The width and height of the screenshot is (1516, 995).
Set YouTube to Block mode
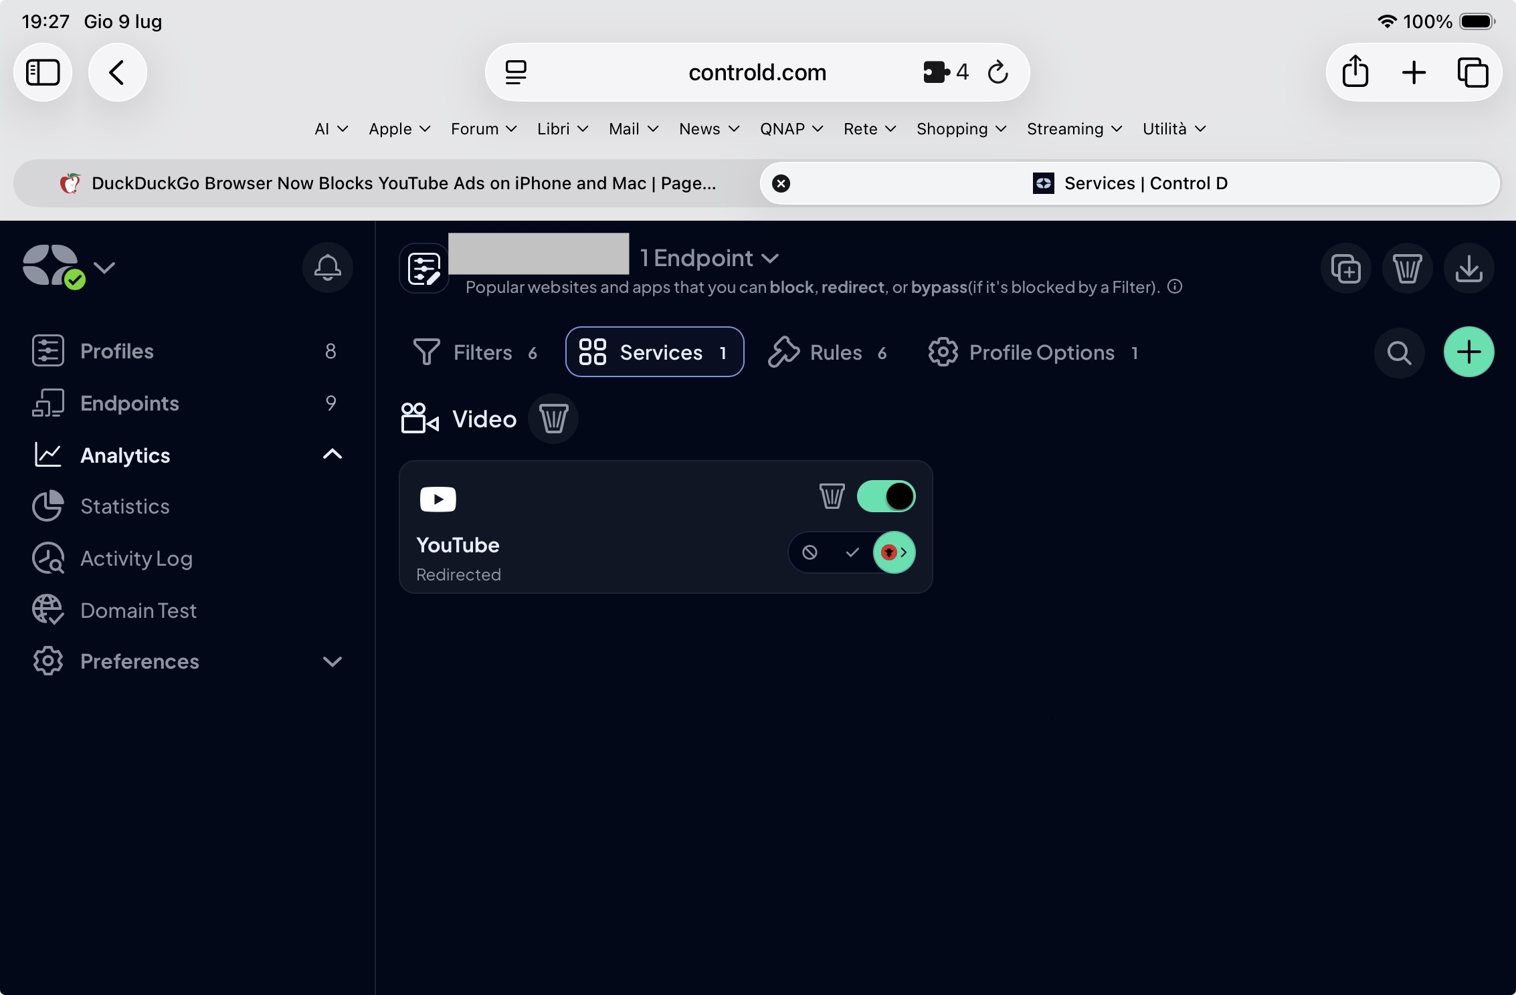pyautogui.click(x=810, y=552)
